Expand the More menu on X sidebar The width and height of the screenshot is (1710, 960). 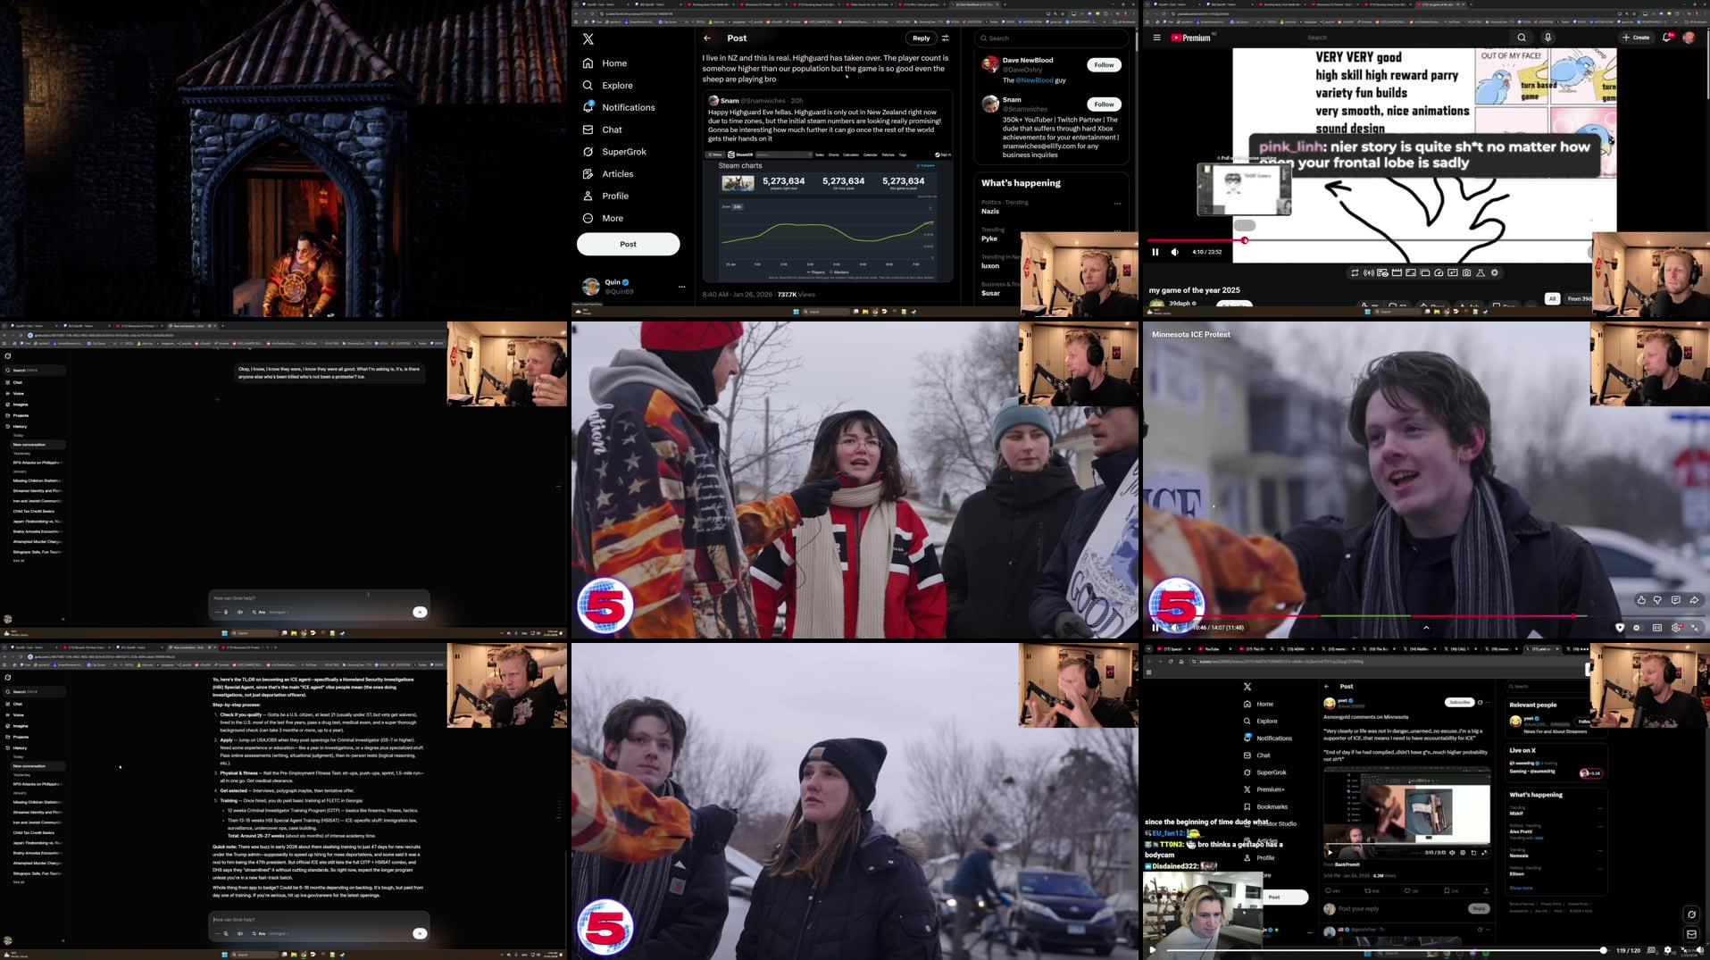pos(611,218)
